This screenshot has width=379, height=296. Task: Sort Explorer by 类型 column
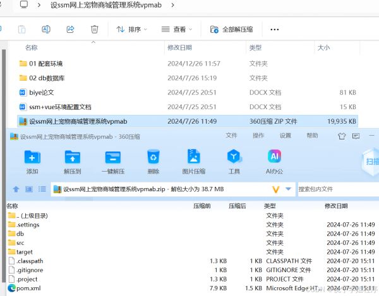(255, 47)
